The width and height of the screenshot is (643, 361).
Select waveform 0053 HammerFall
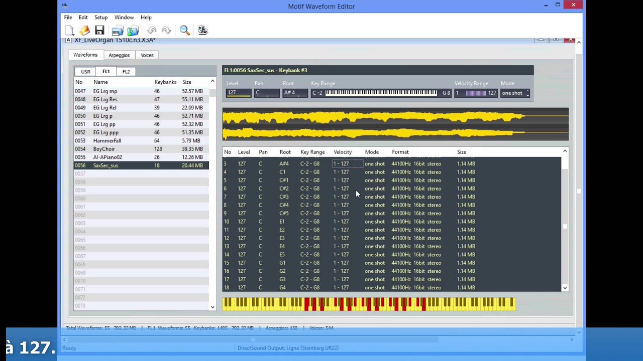coord(141,141)
